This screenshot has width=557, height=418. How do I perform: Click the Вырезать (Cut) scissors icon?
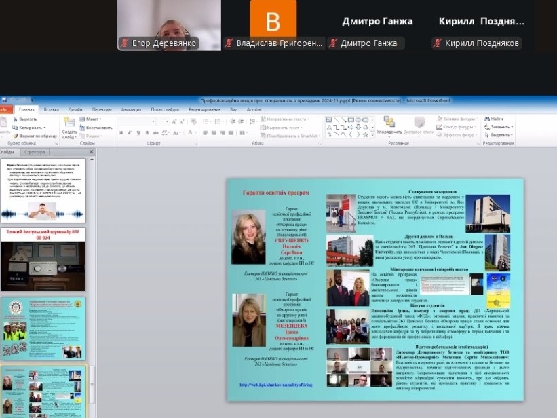pos(16,119)
